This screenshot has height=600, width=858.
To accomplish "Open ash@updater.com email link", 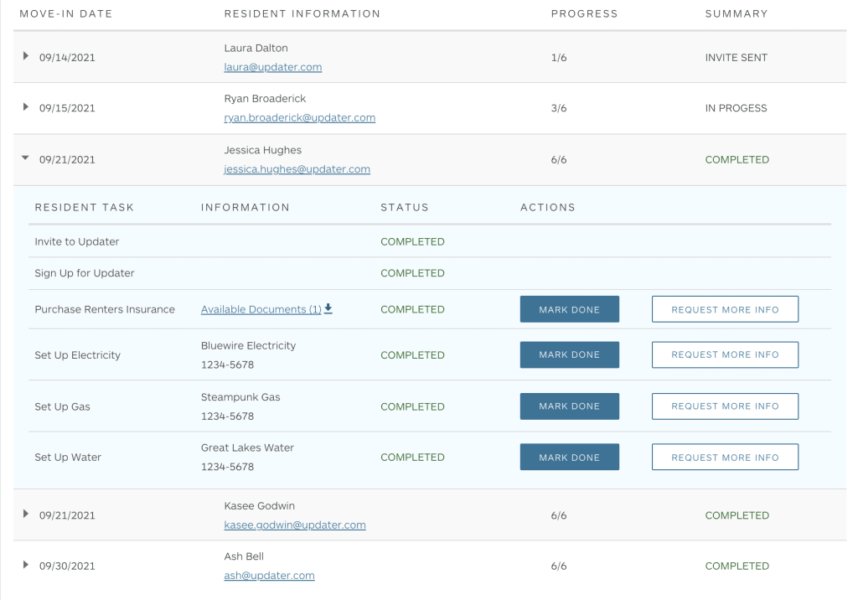I will coord(269,576).
